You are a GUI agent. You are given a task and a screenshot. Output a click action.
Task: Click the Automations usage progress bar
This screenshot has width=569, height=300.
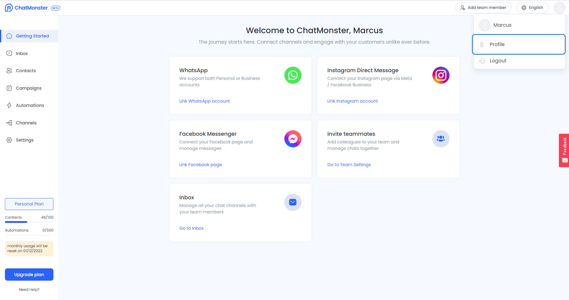pyautogui.click(x=29, y=235)
